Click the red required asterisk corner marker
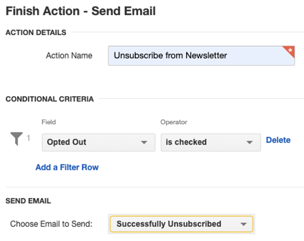This screenshot has height=241, width=304. [290, 51]
